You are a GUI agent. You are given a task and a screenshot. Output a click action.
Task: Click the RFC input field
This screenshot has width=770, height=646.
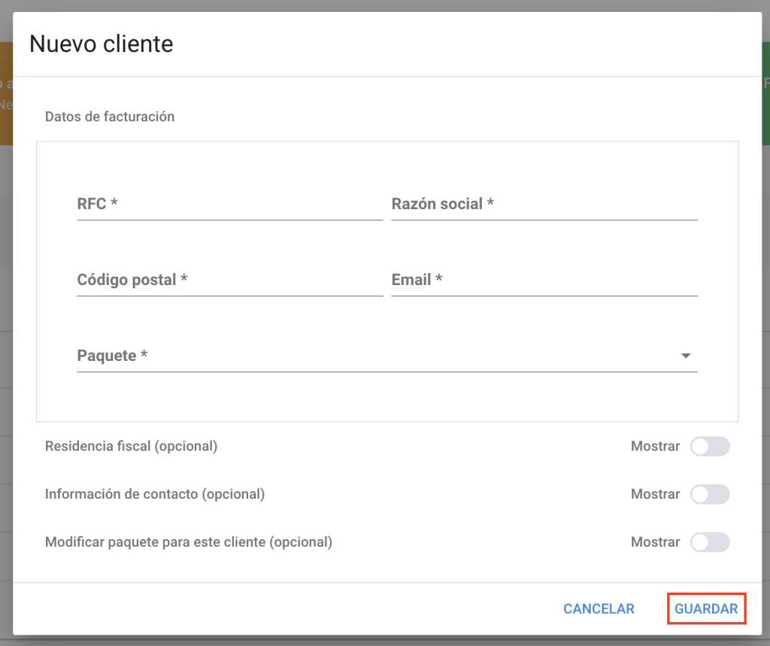[230, 204]
